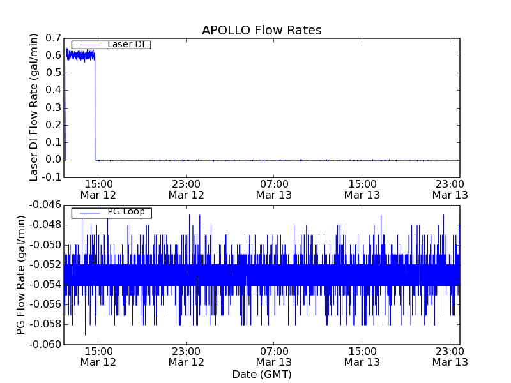Click the Date (GMT) x-axis label
511x383 pixels.
[261, 374]
